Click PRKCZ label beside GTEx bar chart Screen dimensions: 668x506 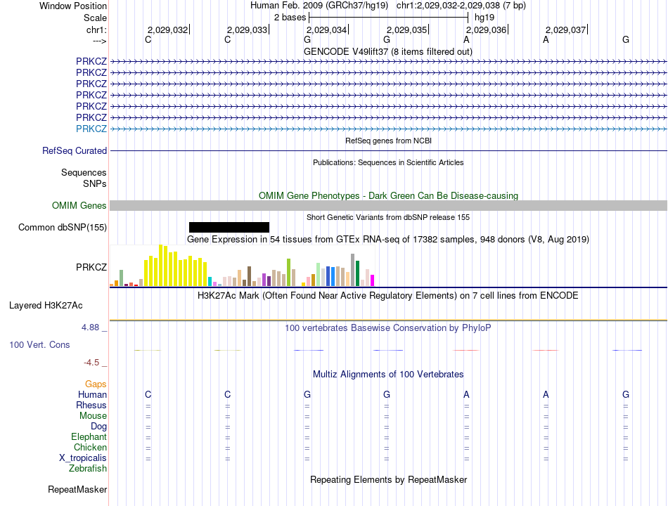click(91, 267)
